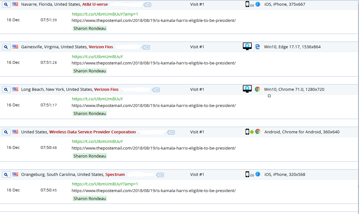
Task: Click the At&t U-verse ISP name
Action: [95, 4]
